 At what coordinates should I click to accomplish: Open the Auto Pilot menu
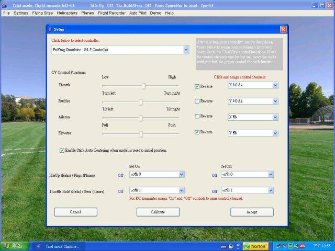(138, 13)
